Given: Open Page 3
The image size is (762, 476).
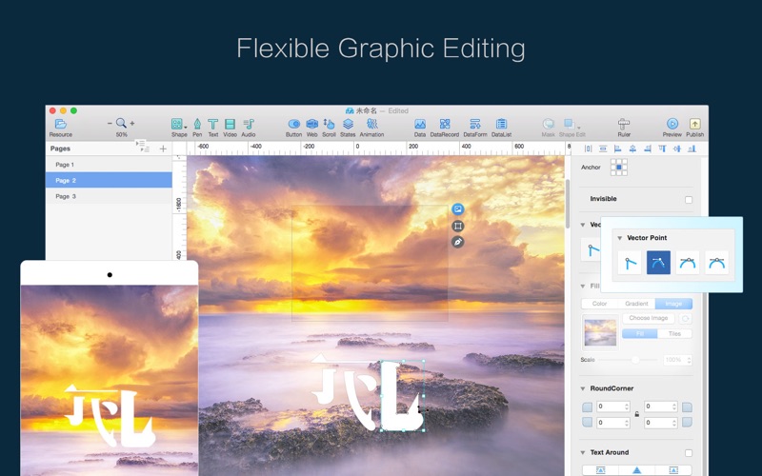Looking at the screenshot, I should [x=109, y=196].
